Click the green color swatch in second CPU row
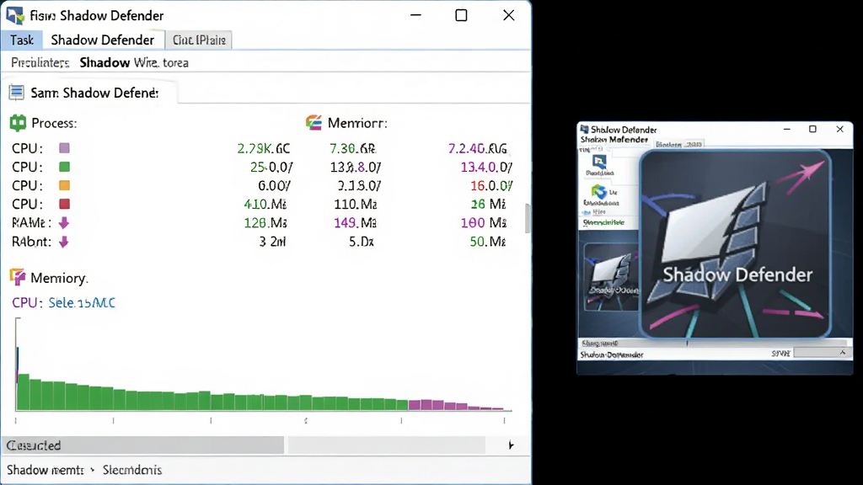The width and height of the screenshot is (863, 485). pyautogui.click(x=64, y=167)
